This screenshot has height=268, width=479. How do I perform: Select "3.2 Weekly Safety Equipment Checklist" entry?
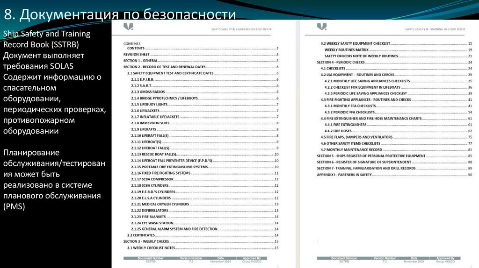396,43
